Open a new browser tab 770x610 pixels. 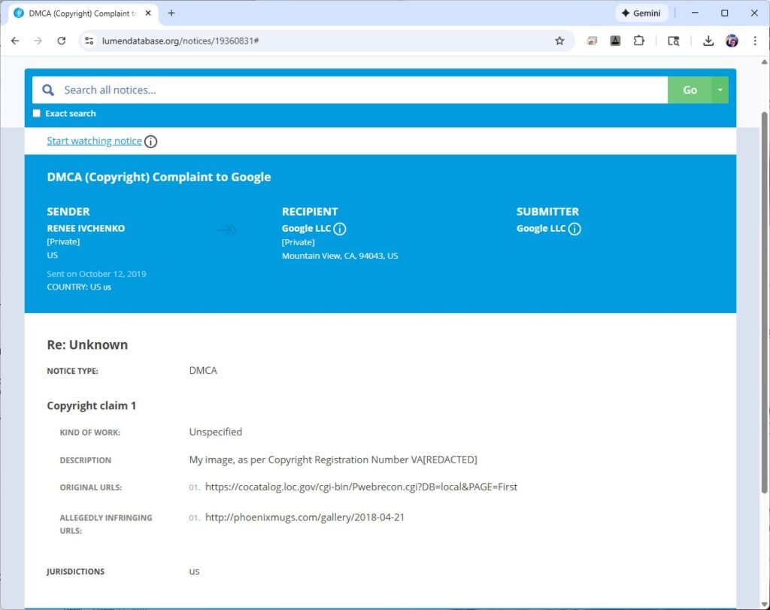(x=171, y=13)
